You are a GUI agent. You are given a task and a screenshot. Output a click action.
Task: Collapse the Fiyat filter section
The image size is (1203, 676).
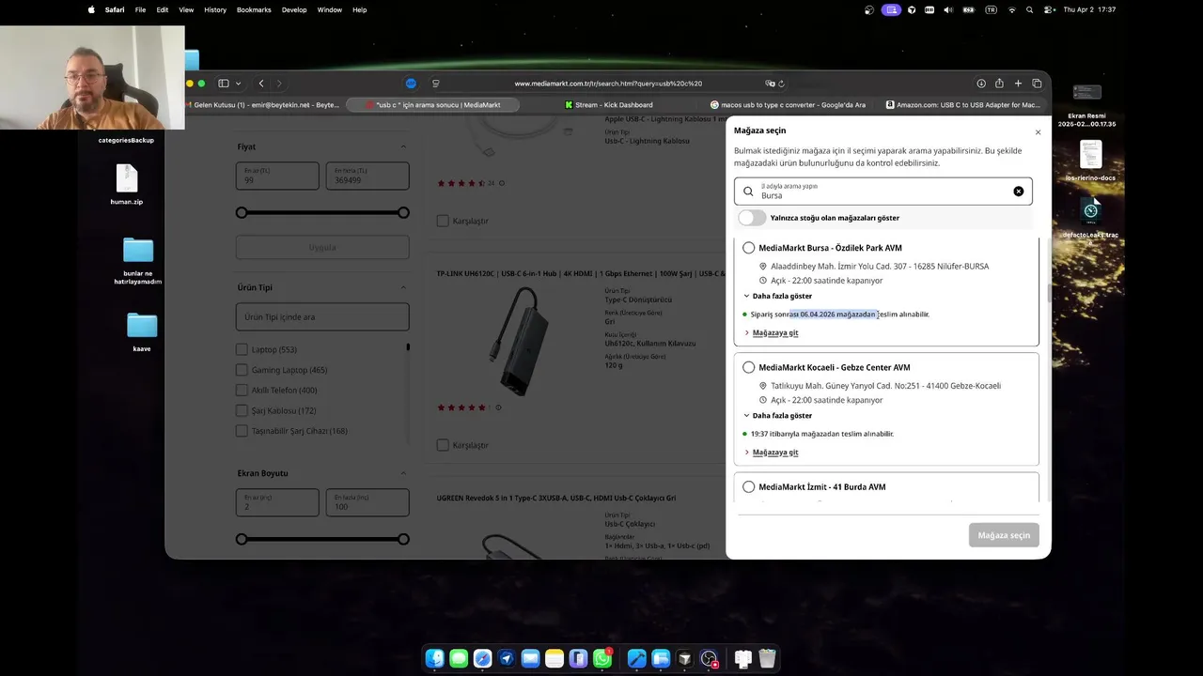[x=403, y=146]
